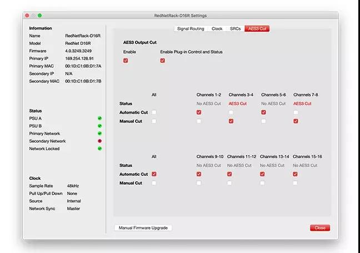Open Manual Firmware Upgrade
Screen dimensions: 360x253
point(143,228)
